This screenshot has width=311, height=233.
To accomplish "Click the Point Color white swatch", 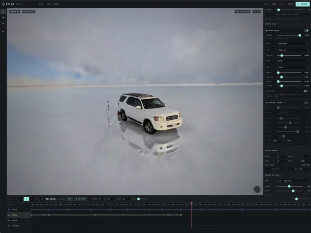I will tap(305, 91).
